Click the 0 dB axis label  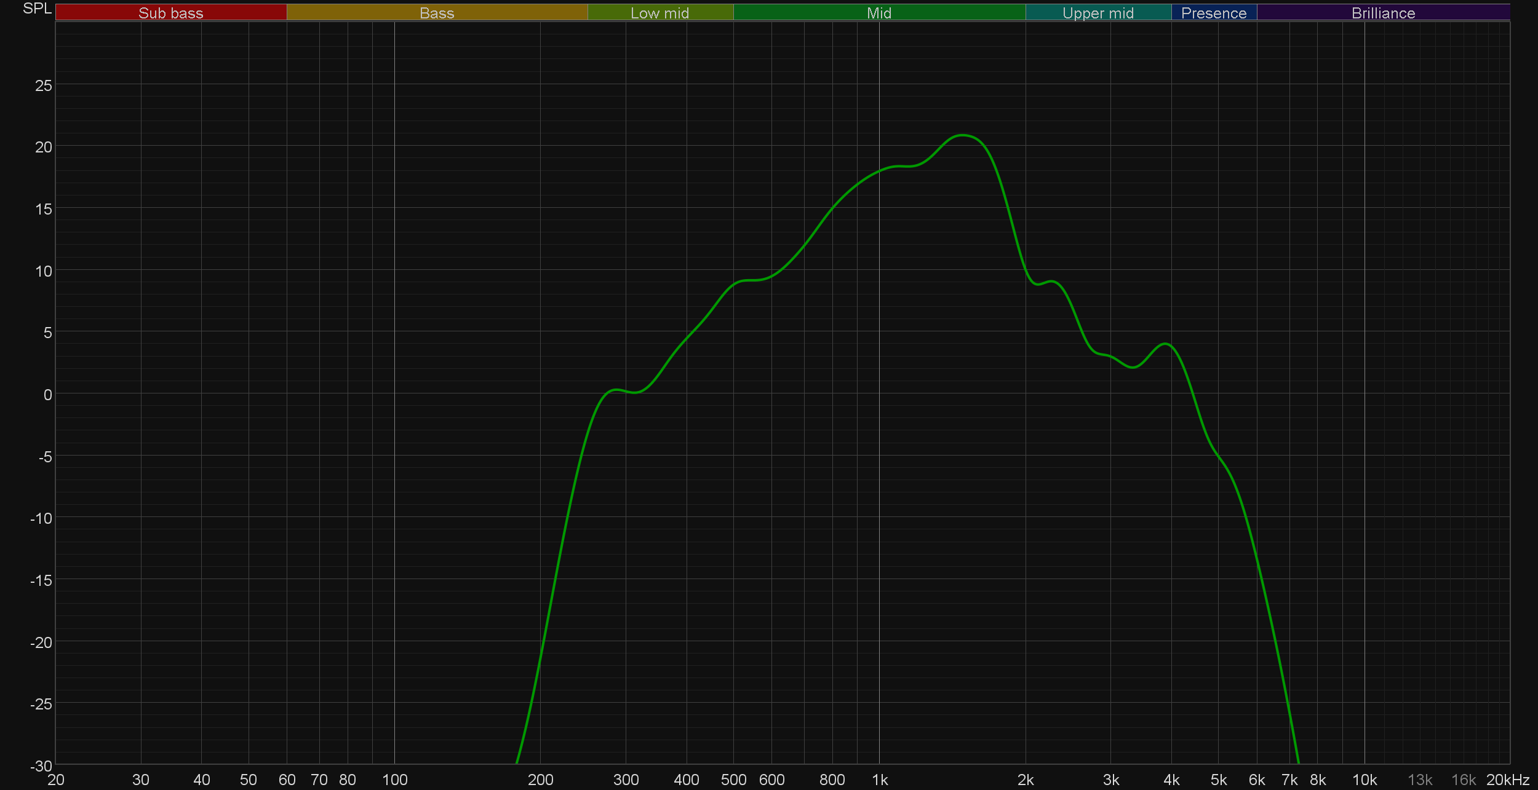47,395
